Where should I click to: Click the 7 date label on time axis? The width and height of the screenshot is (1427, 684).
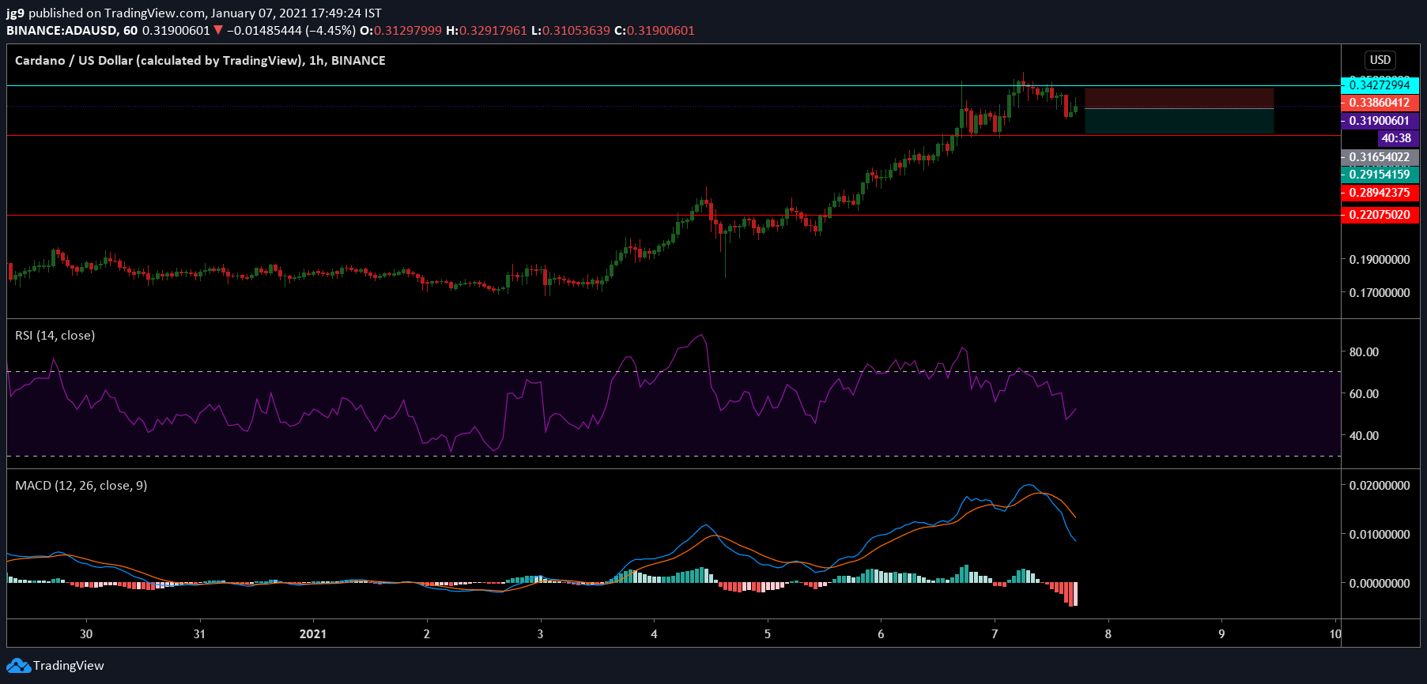coord(995,634)
